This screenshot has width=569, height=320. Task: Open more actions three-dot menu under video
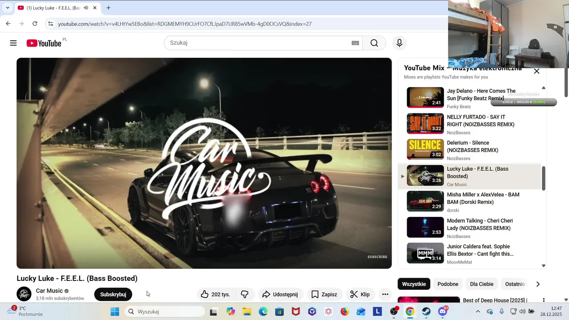click(385, 294)
